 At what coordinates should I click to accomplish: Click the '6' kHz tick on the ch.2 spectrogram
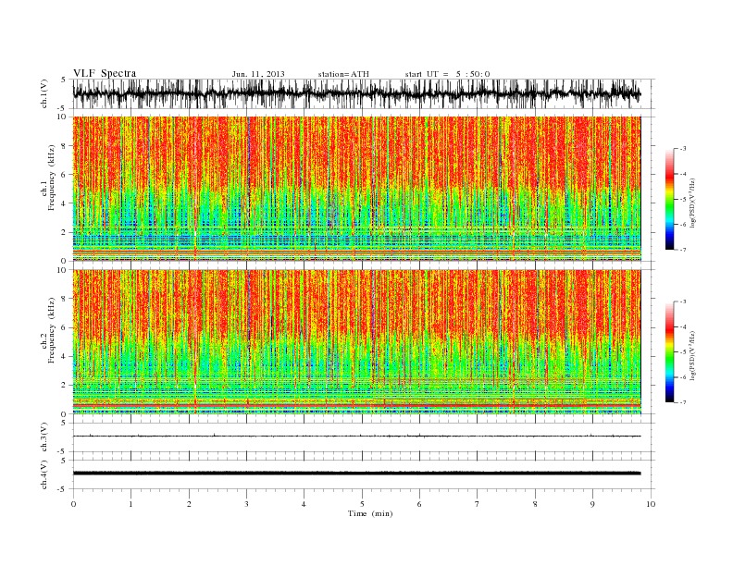pos(65,327)
